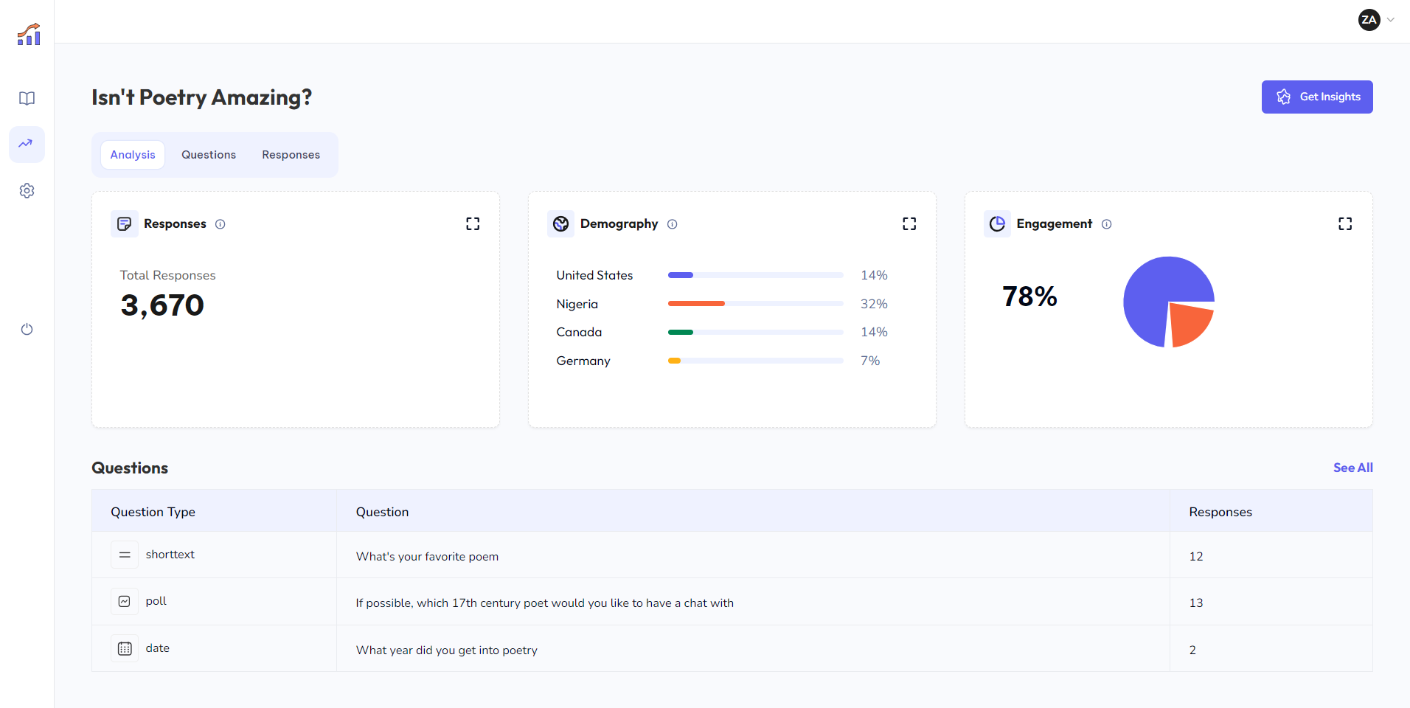This screenshot has height=708, width=1410.
Task: Click Demography info icon
Action: coord(672,224)
